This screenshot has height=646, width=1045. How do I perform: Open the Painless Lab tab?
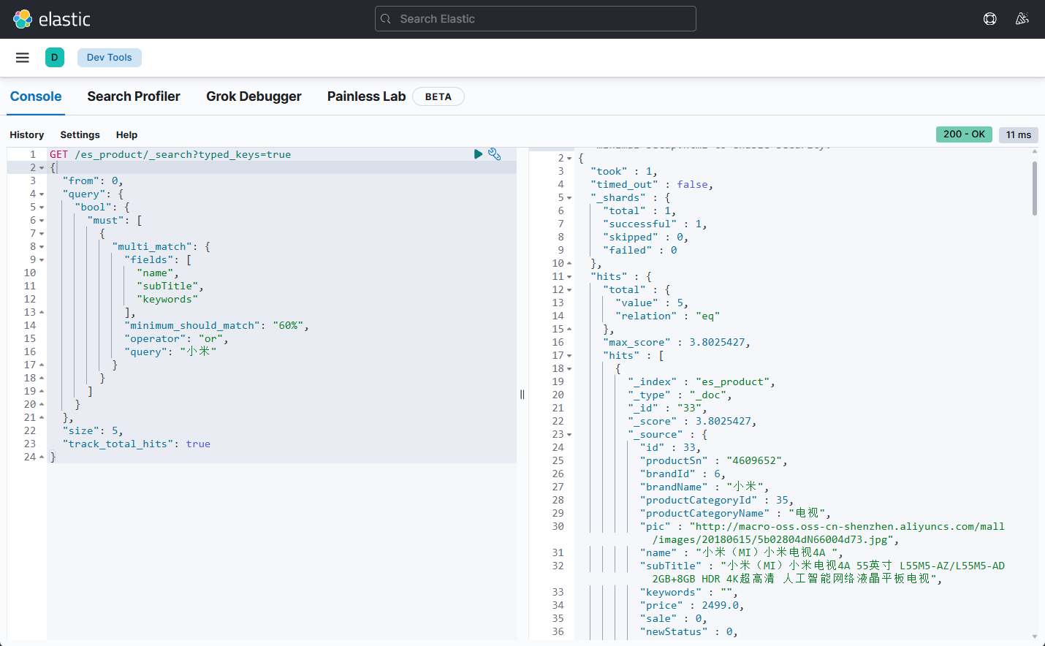[x=366, y=96]
